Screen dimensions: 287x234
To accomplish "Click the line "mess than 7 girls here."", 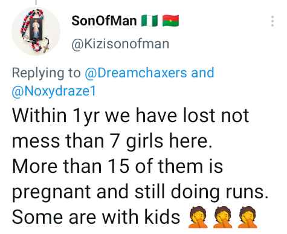I will (x=112, y=141).
